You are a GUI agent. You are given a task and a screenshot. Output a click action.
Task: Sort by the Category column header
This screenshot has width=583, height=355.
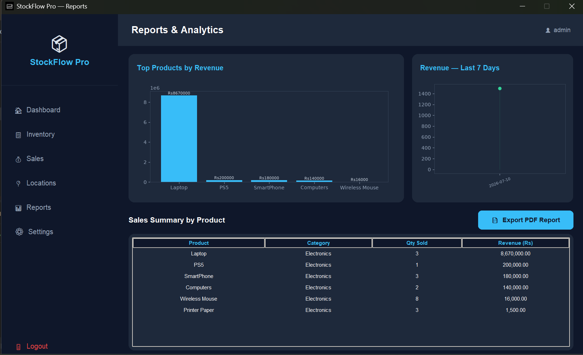319,243
